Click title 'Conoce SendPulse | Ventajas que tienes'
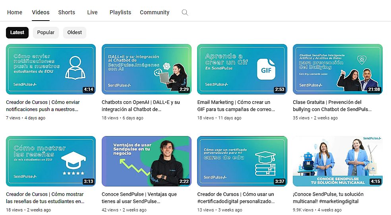The image size is (391, 215). pyautogui.click(x=139, y=198)
